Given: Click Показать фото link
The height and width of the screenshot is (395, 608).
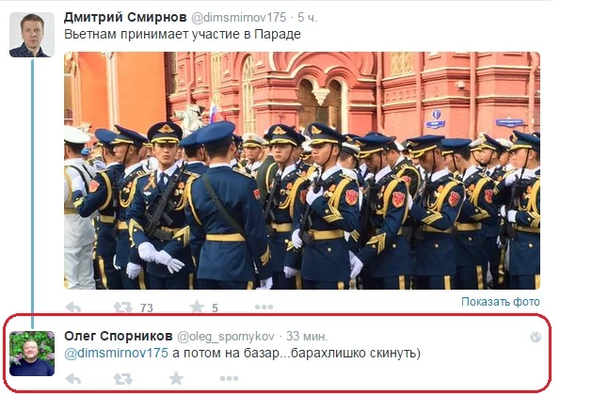Looking at the screenshot, I should [x=500, y=302].
